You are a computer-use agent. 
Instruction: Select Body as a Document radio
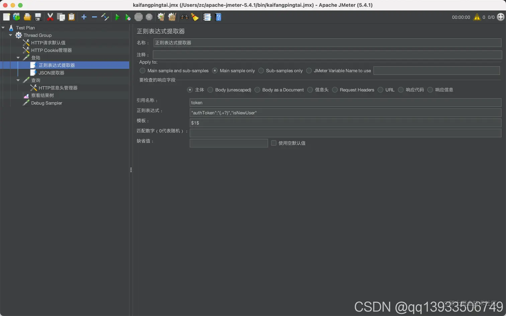coord(257,90)
